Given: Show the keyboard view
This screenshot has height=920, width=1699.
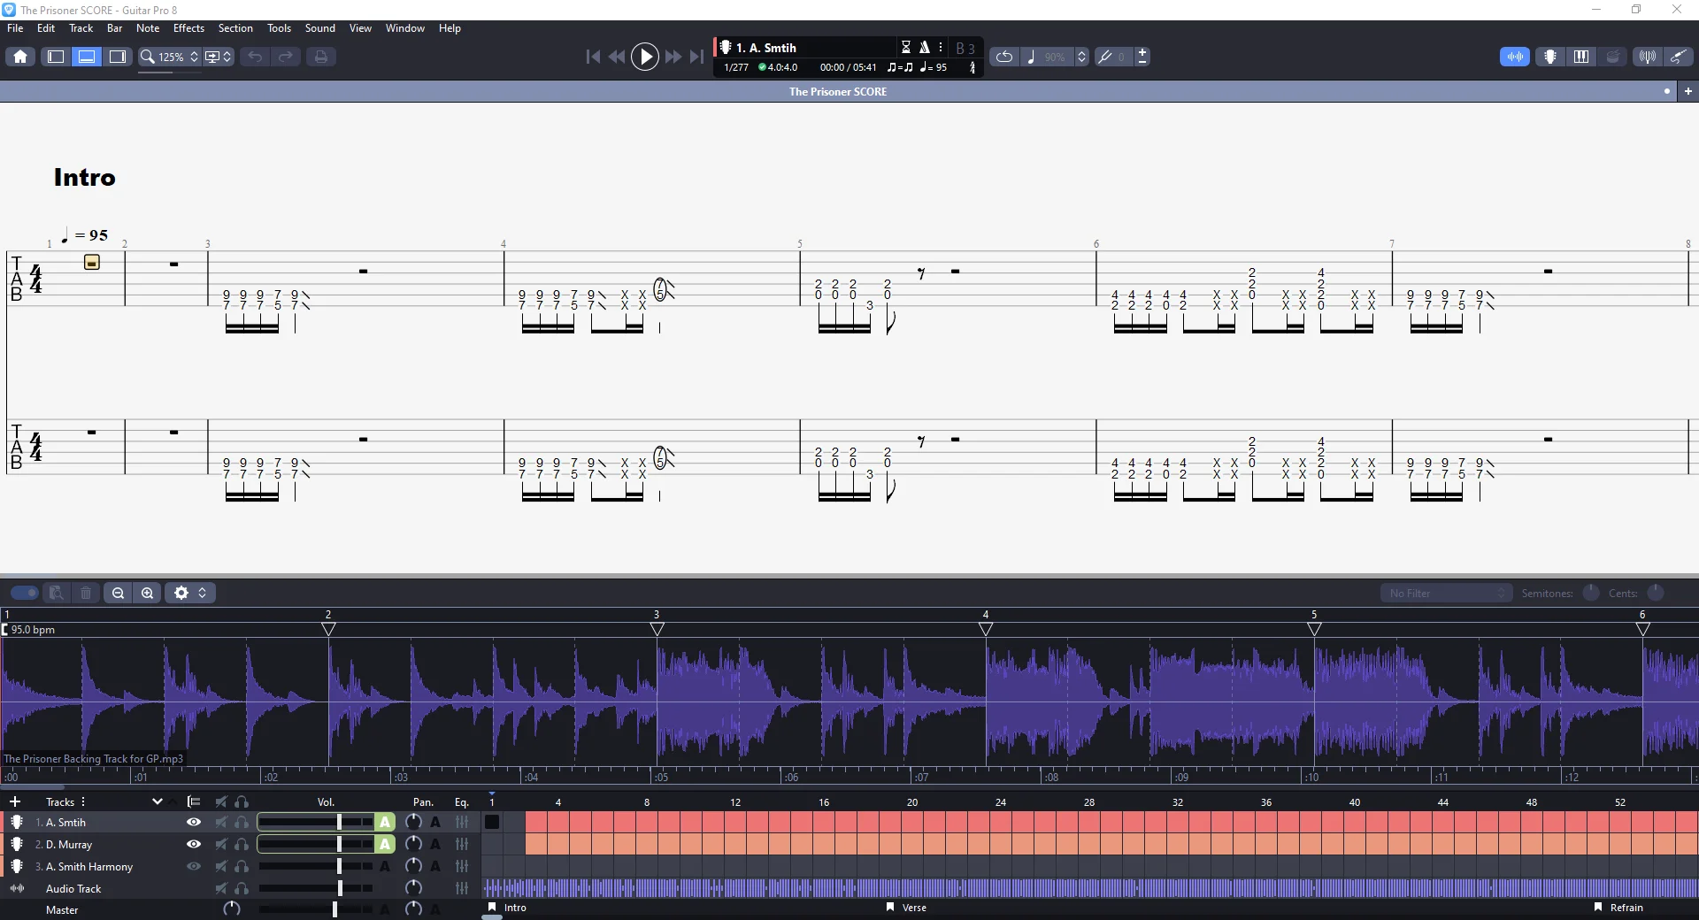Looking at the screenshot, I should pos(1581,57).
